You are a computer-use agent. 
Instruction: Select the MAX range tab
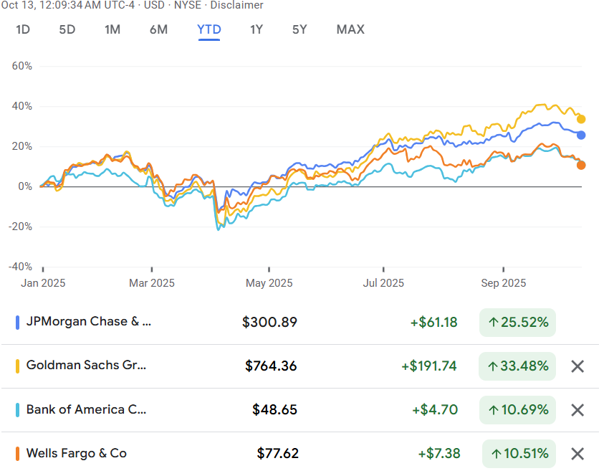tap(350, 29)
